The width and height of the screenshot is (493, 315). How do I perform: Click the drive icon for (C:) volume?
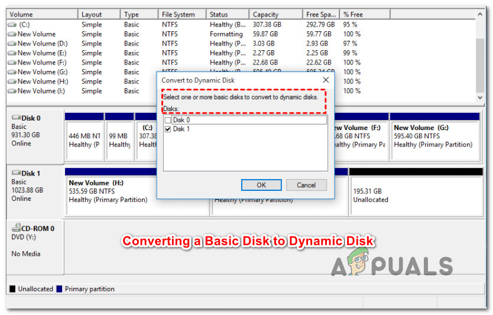(12, 24)
